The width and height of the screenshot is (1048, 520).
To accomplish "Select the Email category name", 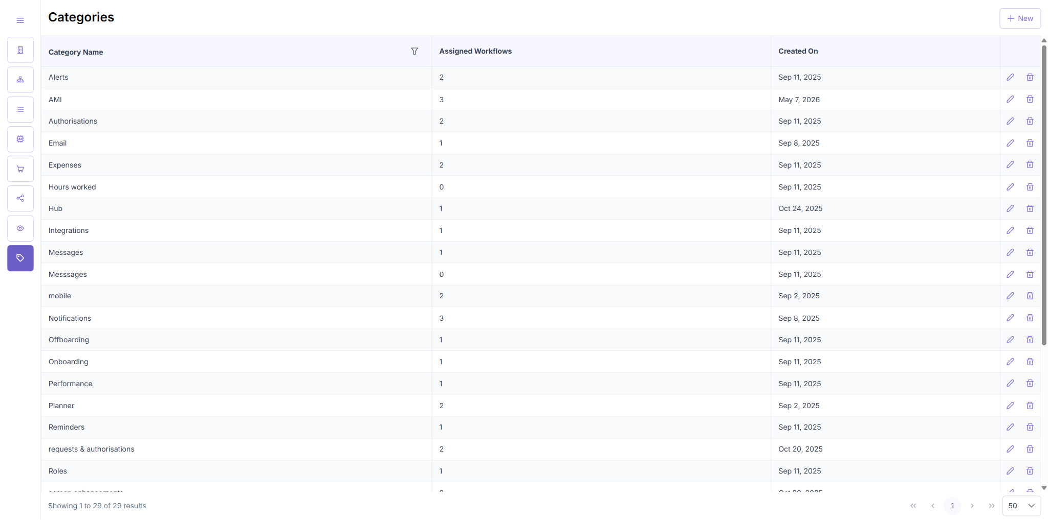I will point(57,143).
